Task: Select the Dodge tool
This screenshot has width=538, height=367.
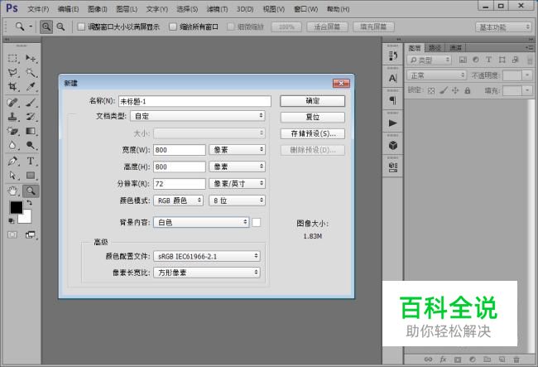Action: [x=31, y=145]
